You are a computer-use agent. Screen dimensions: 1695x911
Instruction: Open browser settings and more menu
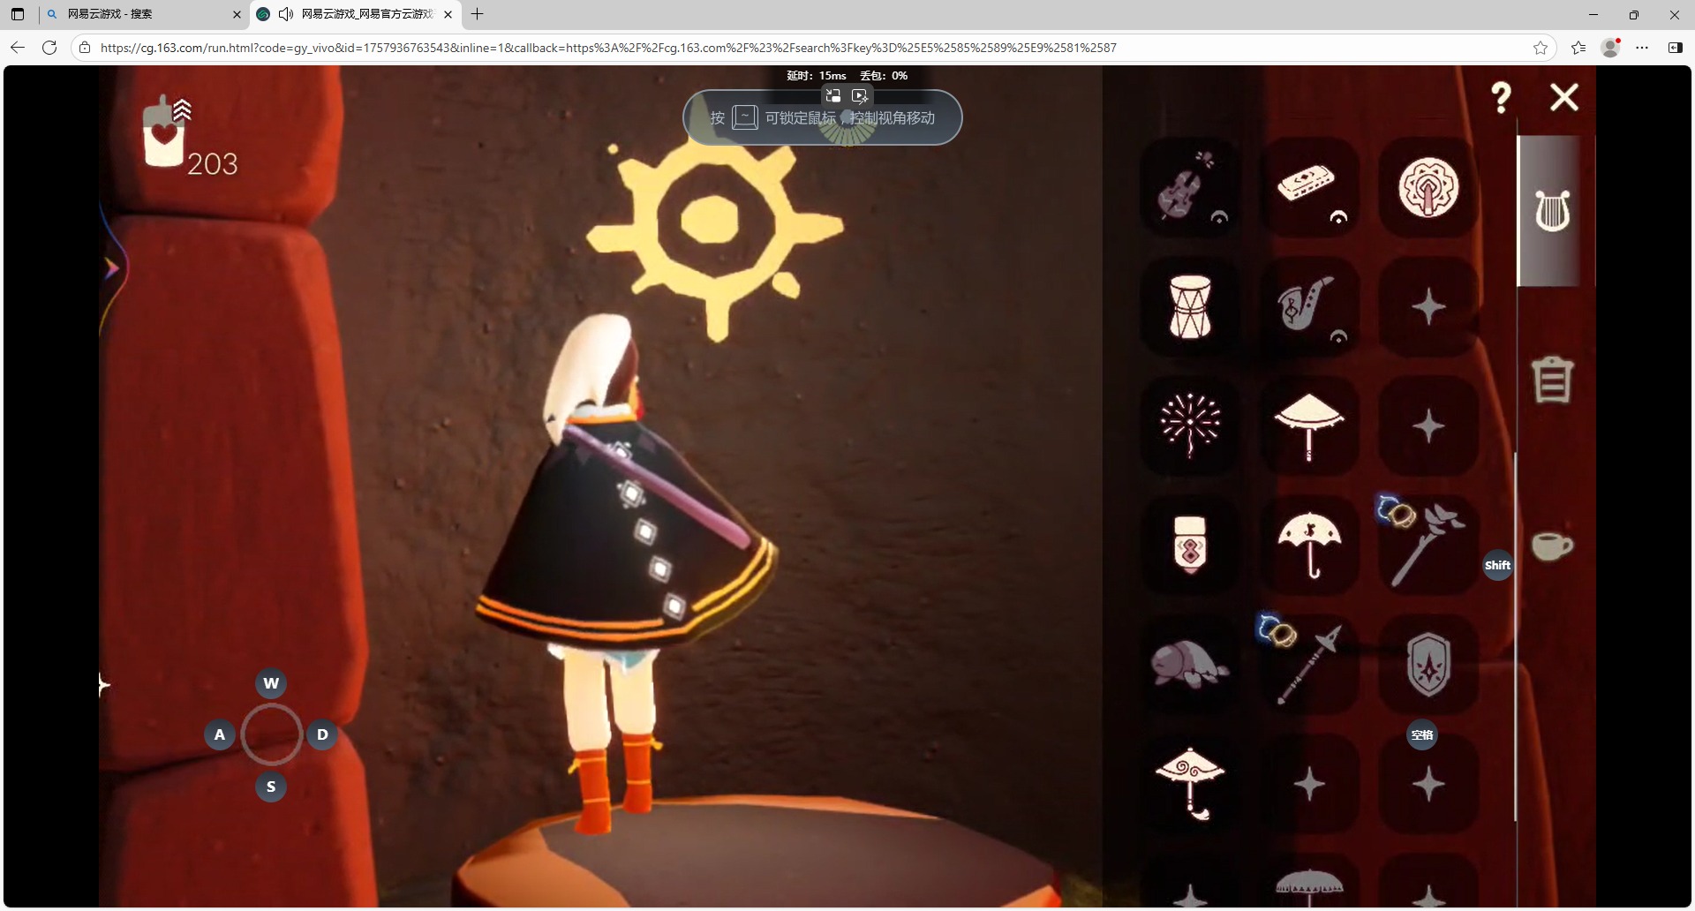pos(1641,48)
